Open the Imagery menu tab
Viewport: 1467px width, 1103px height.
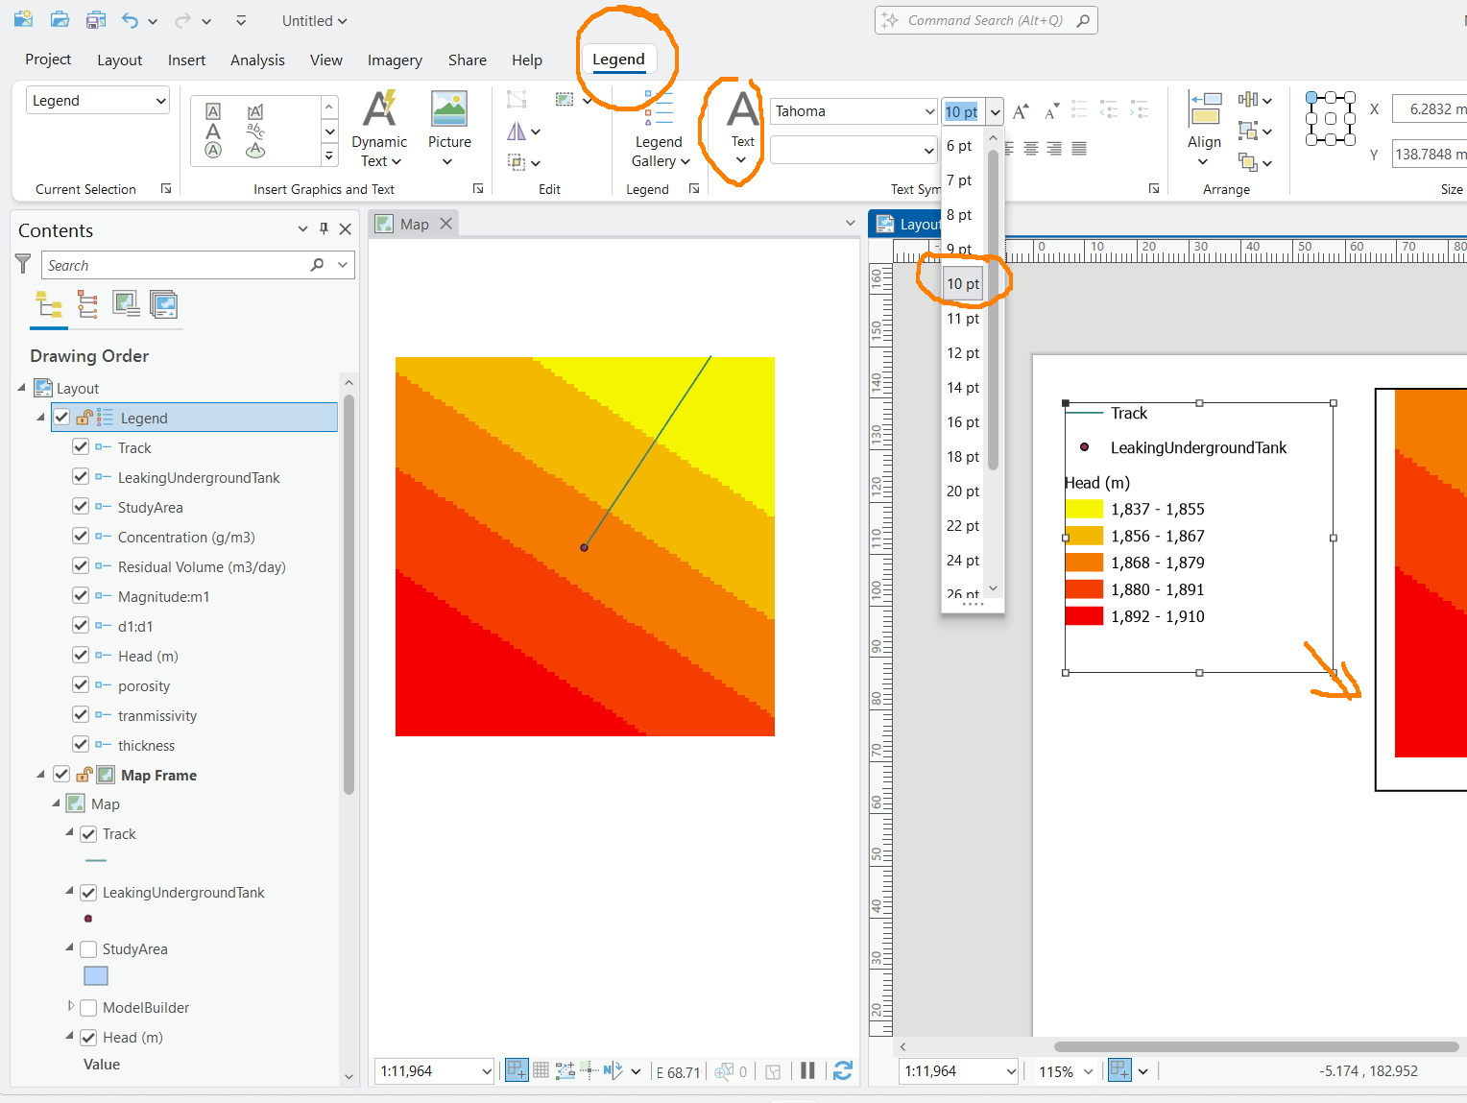point(395,60)
